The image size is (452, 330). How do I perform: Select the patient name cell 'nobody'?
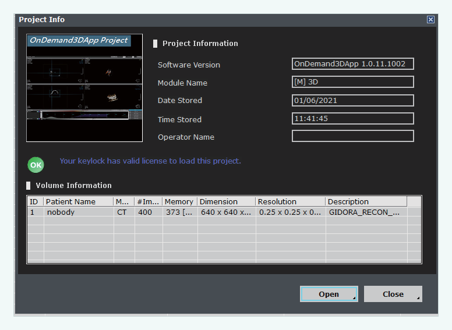(x=79, y=212)
